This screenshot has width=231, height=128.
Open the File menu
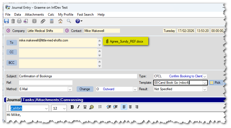pos(8,15)
